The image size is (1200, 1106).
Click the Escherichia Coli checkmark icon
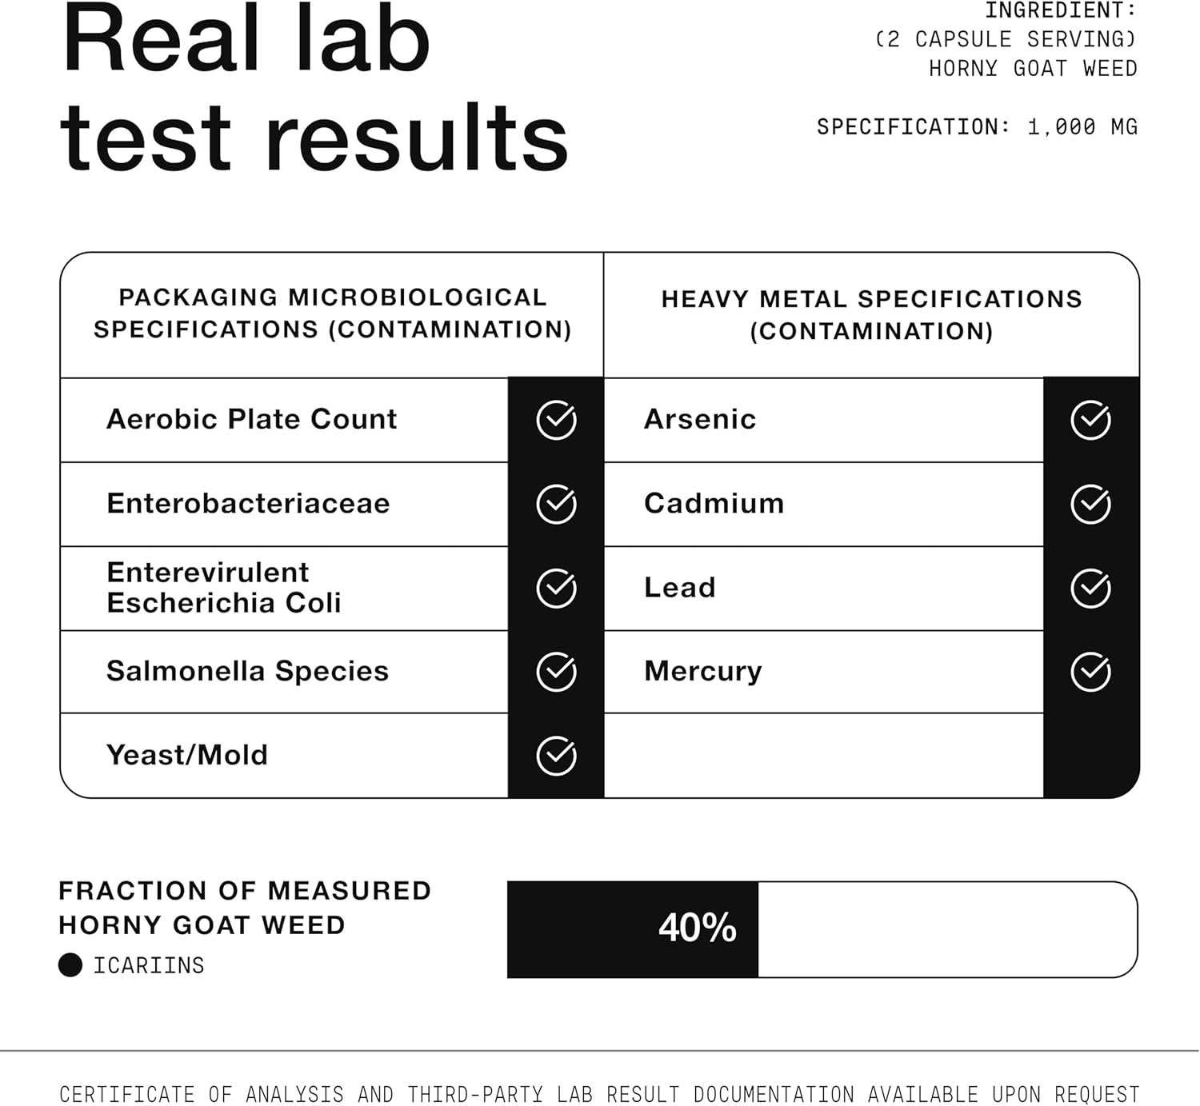(556, 589)
